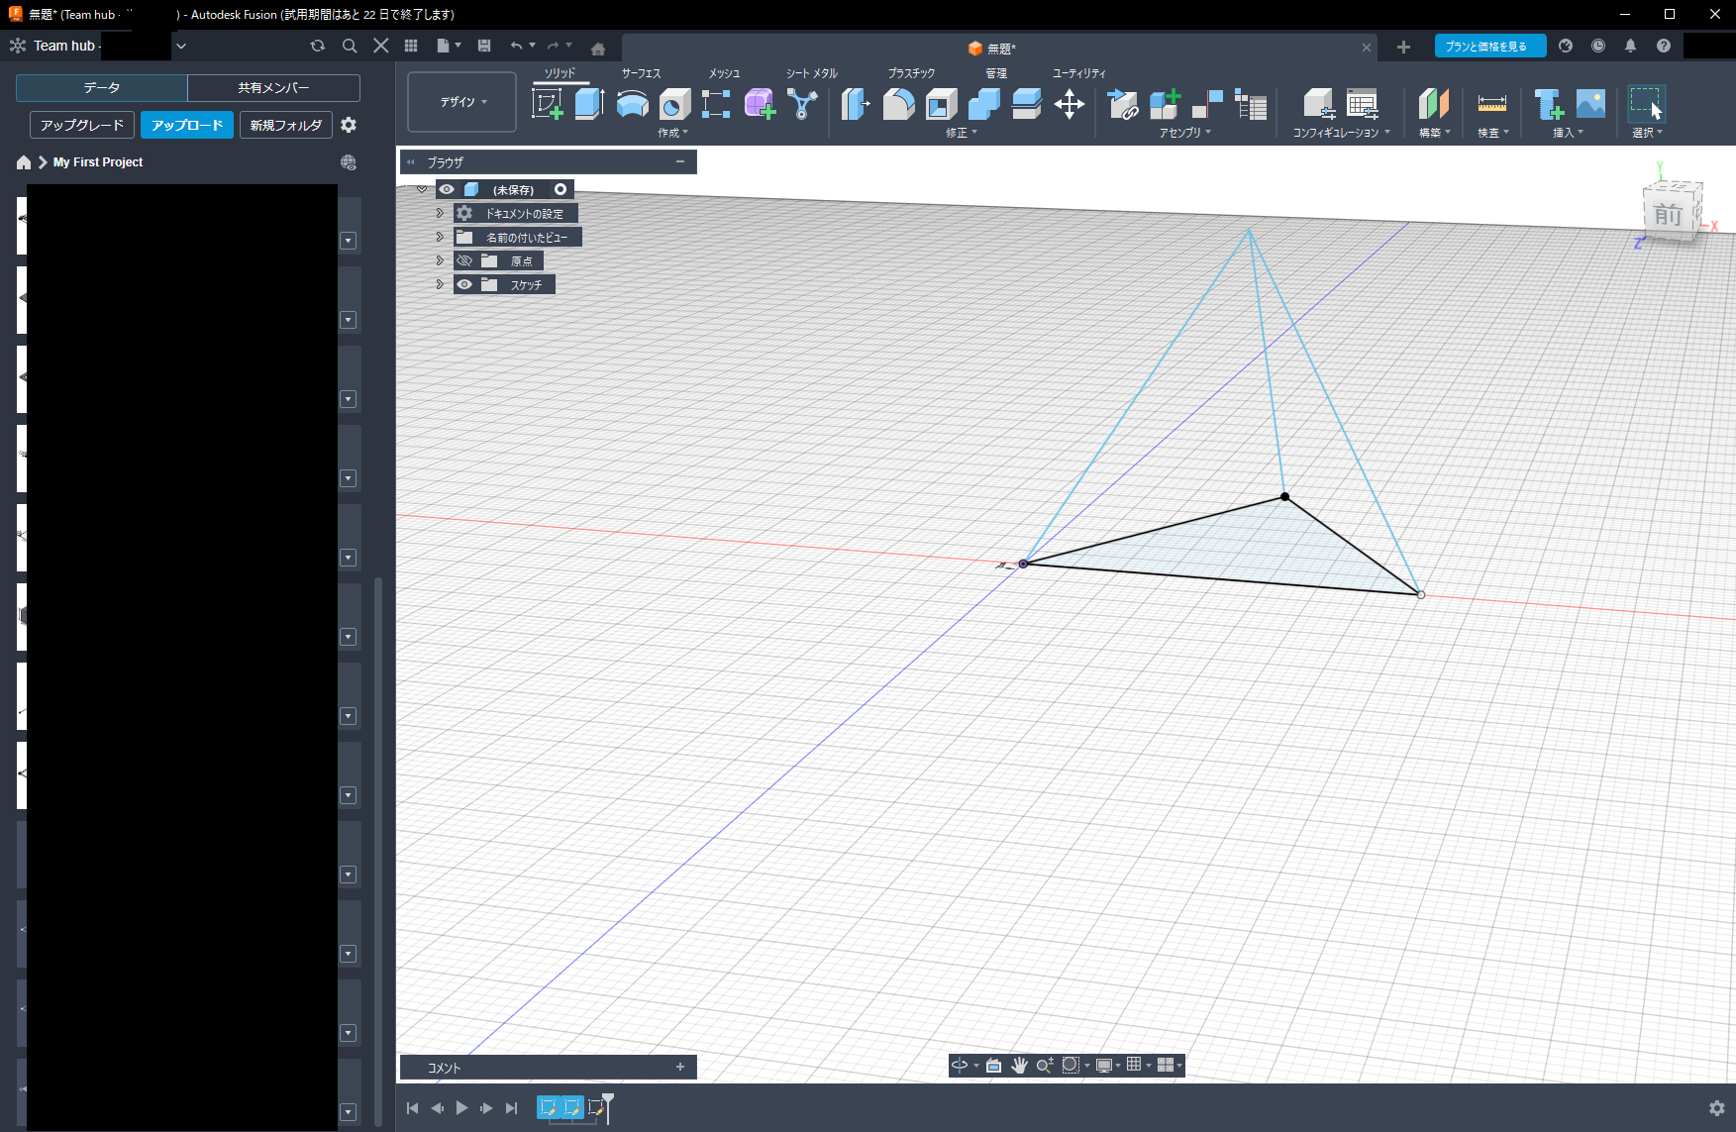
Task: Open the 共有メンバー tab
Action: click(273, 88)
